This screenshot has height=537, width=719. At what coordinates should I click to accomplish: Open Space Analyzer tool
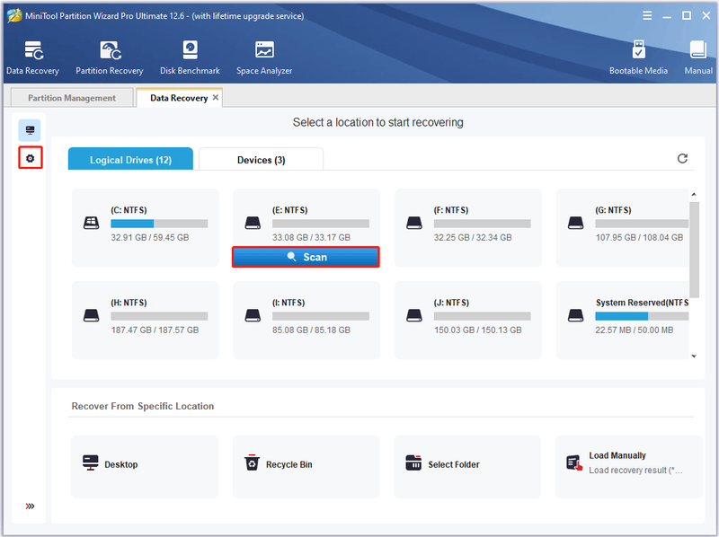264,57
